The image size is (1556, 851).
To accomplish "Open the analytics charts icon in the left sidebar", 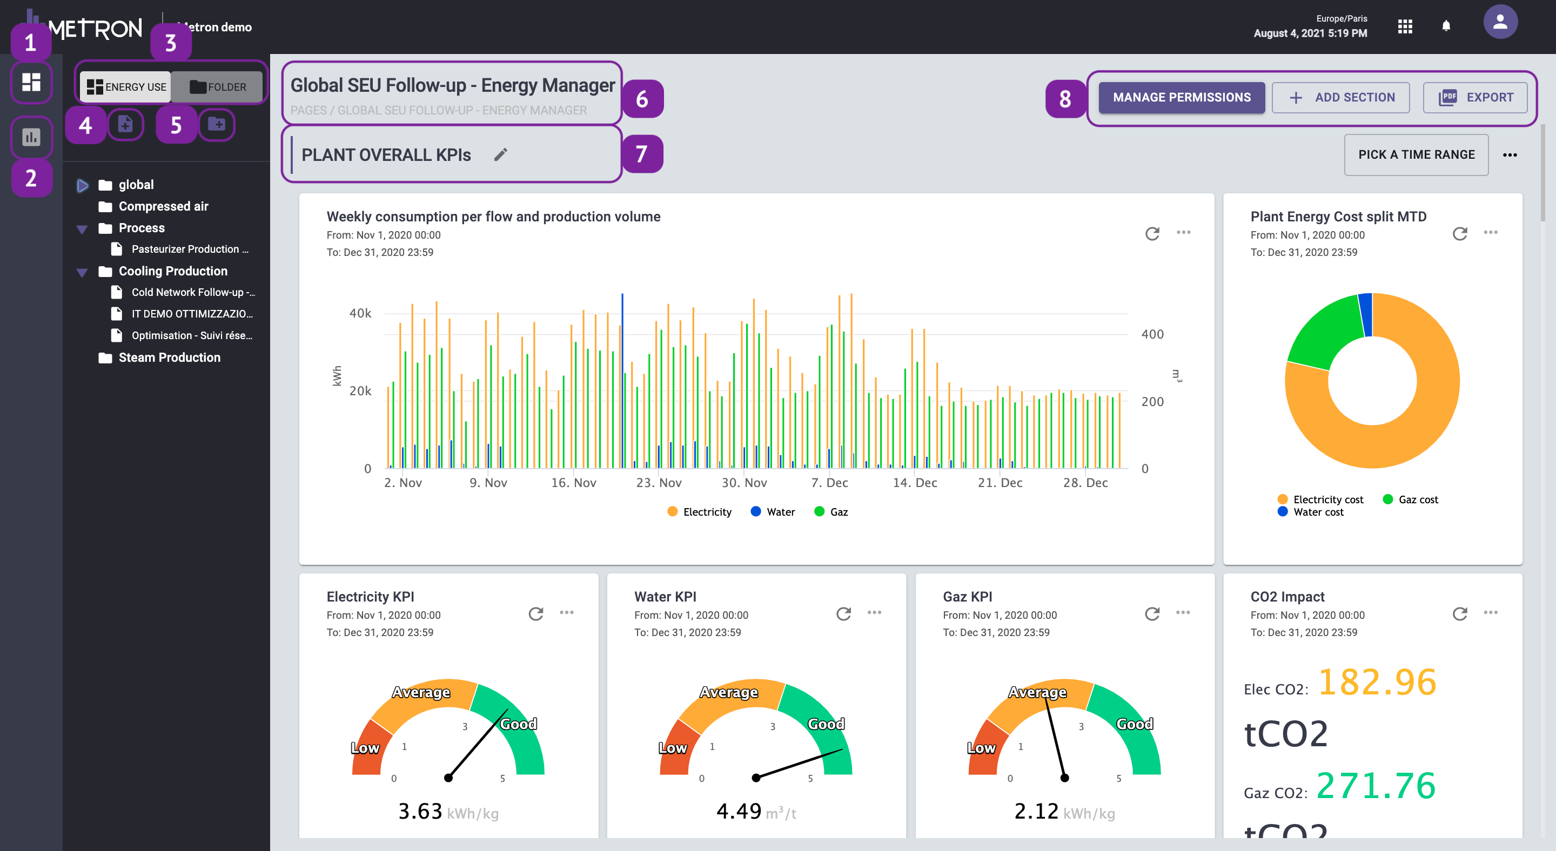I will [x=31, y=138].
